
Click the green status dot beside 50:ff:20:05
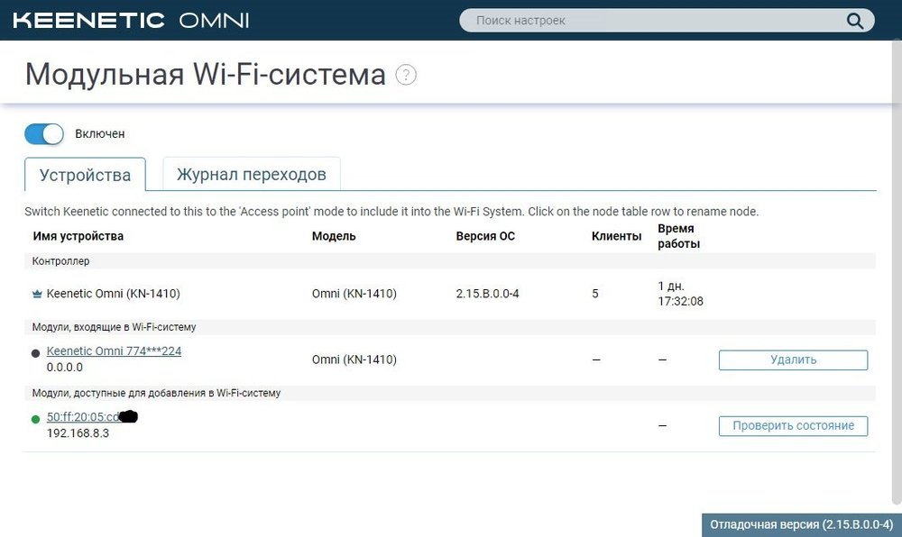[36, 419]
